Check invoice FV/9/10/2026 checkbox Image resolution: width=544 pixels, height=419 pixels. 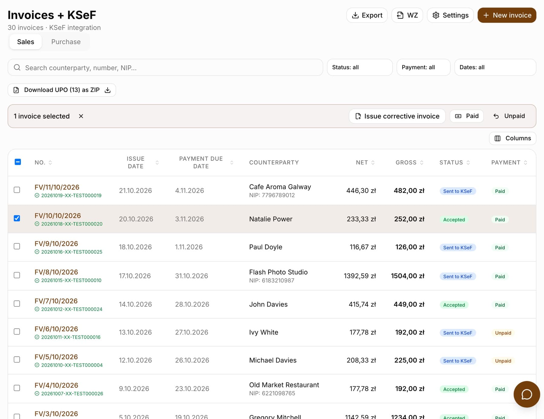17,246
